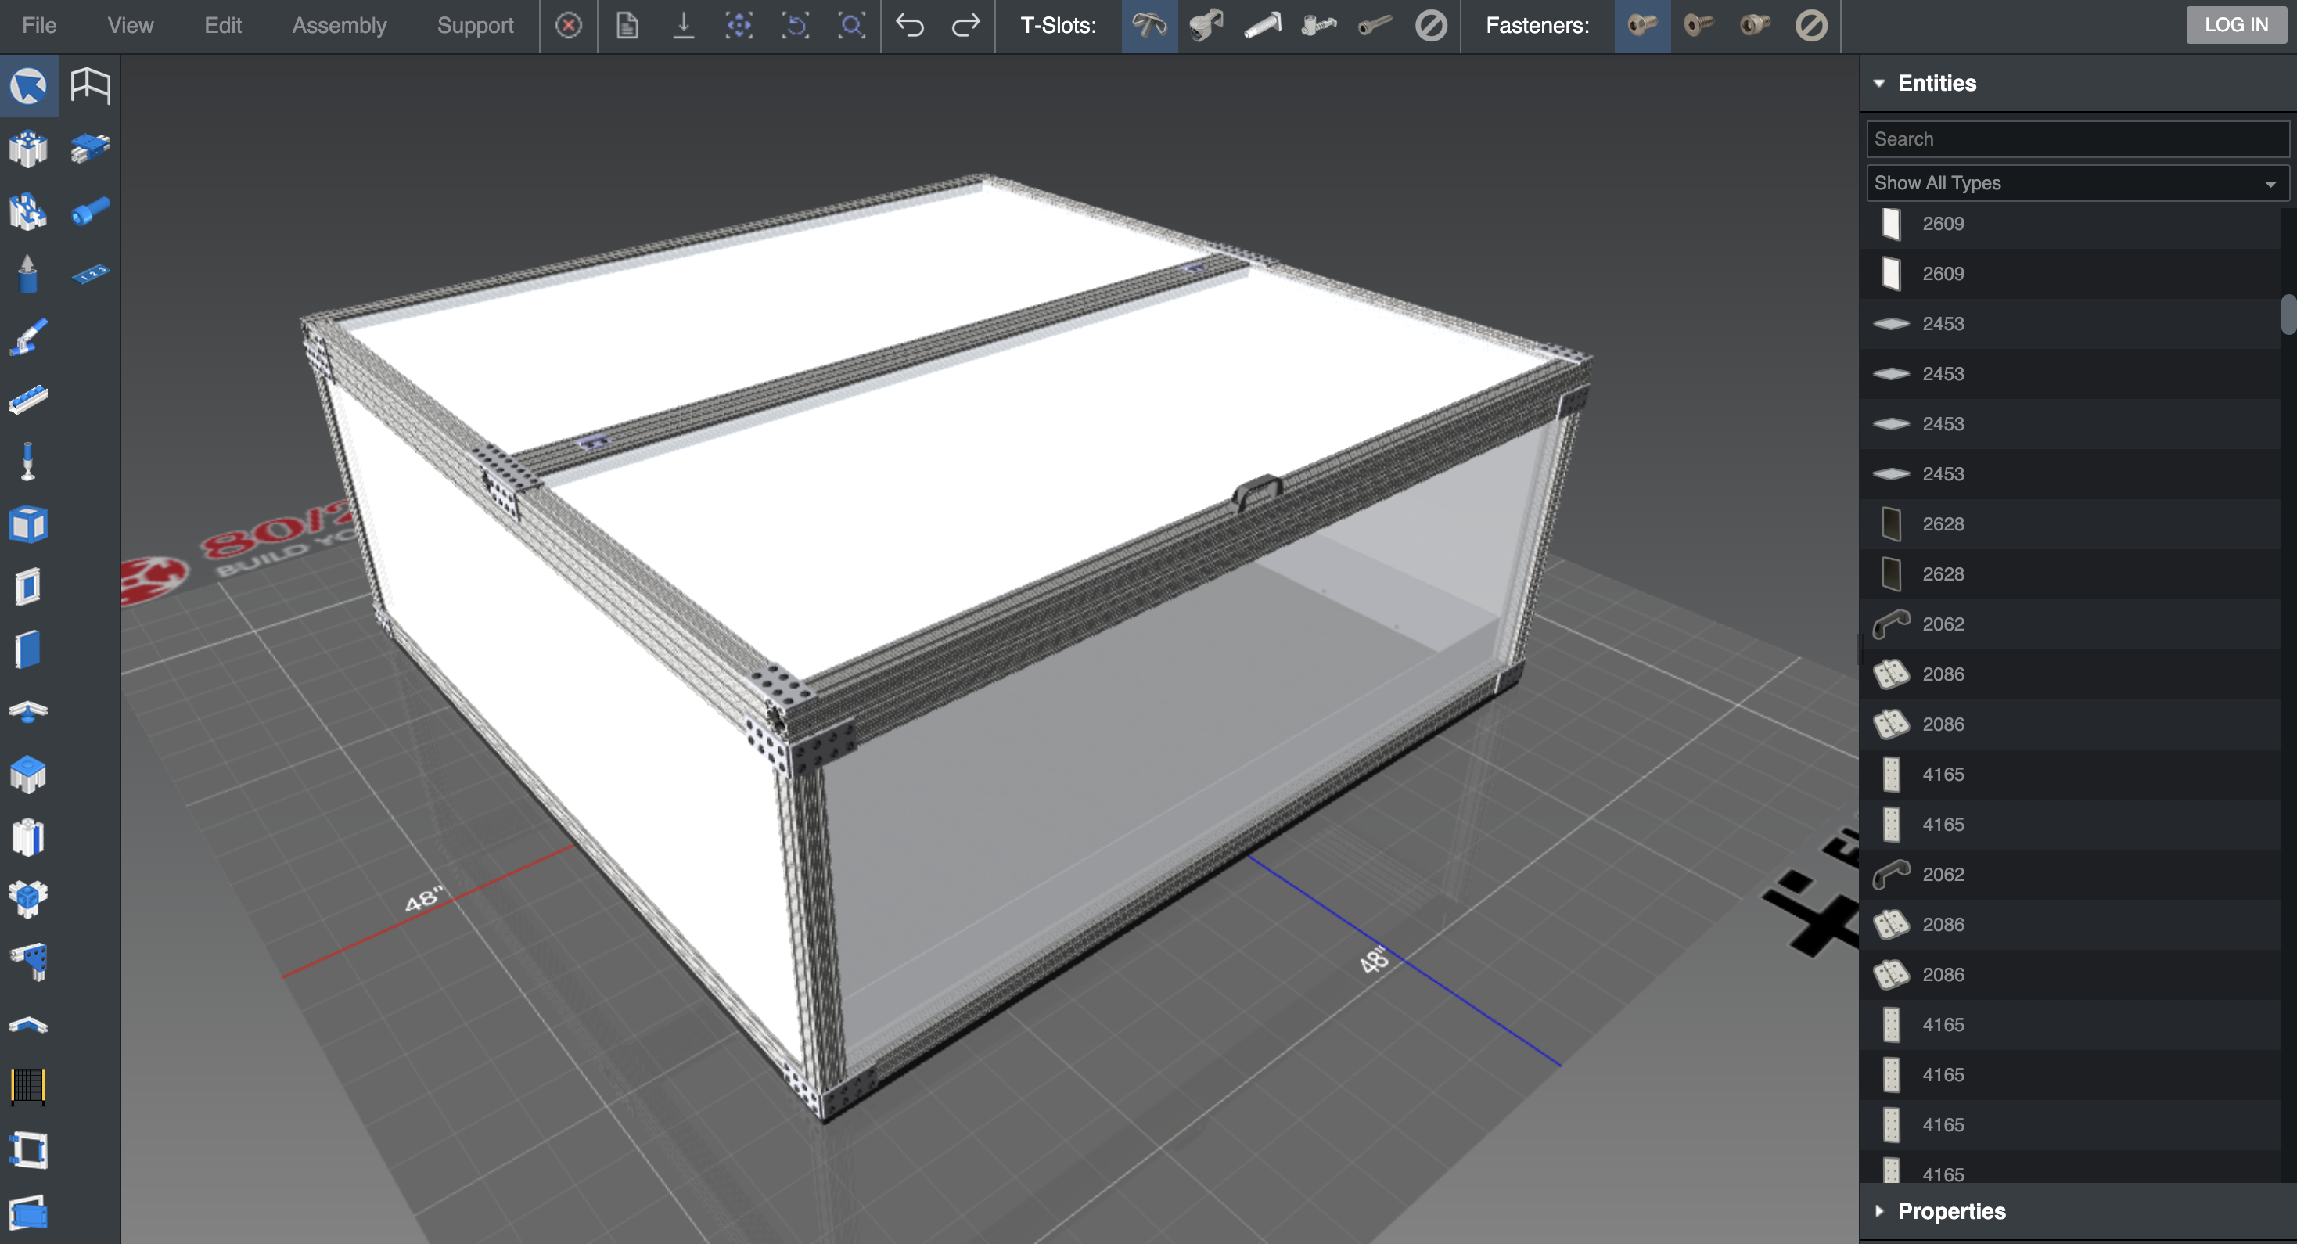2297x1244 pixels.
Task: Click the Entities list scrollbar thumb
Action: click(x=2289, y=314)
